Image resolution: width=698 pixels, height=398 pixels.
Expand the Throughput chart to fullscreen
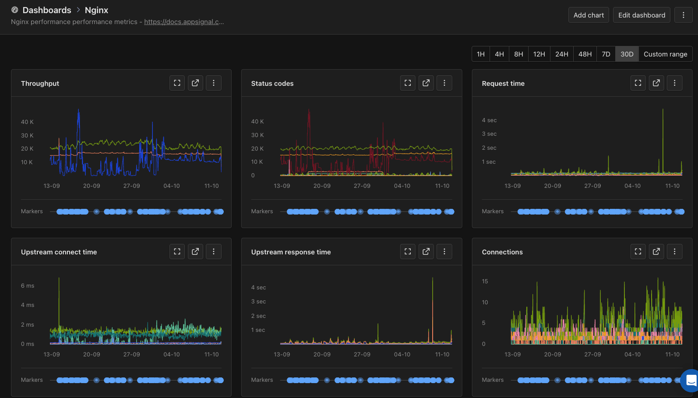pos(177,83)
